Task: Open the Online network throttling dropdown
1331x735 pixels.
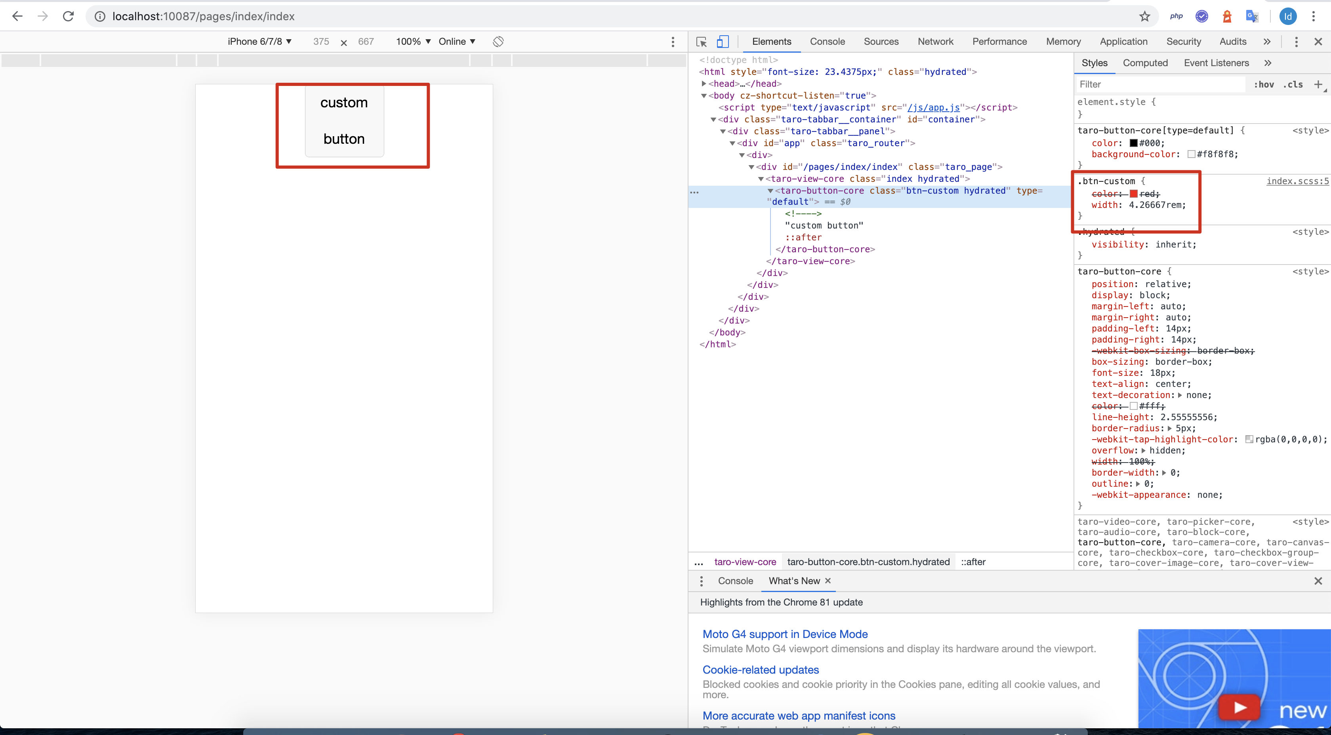Action: 457,42
